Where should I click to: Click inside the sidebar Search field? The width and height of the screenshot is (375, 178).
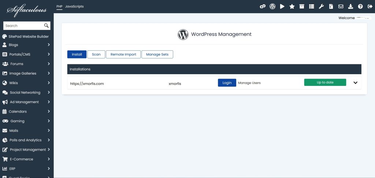click(23, 26)
